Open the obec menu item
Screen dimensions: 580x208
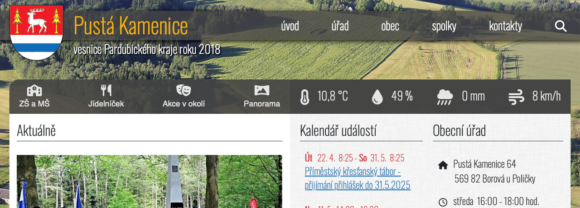[390, 26]
